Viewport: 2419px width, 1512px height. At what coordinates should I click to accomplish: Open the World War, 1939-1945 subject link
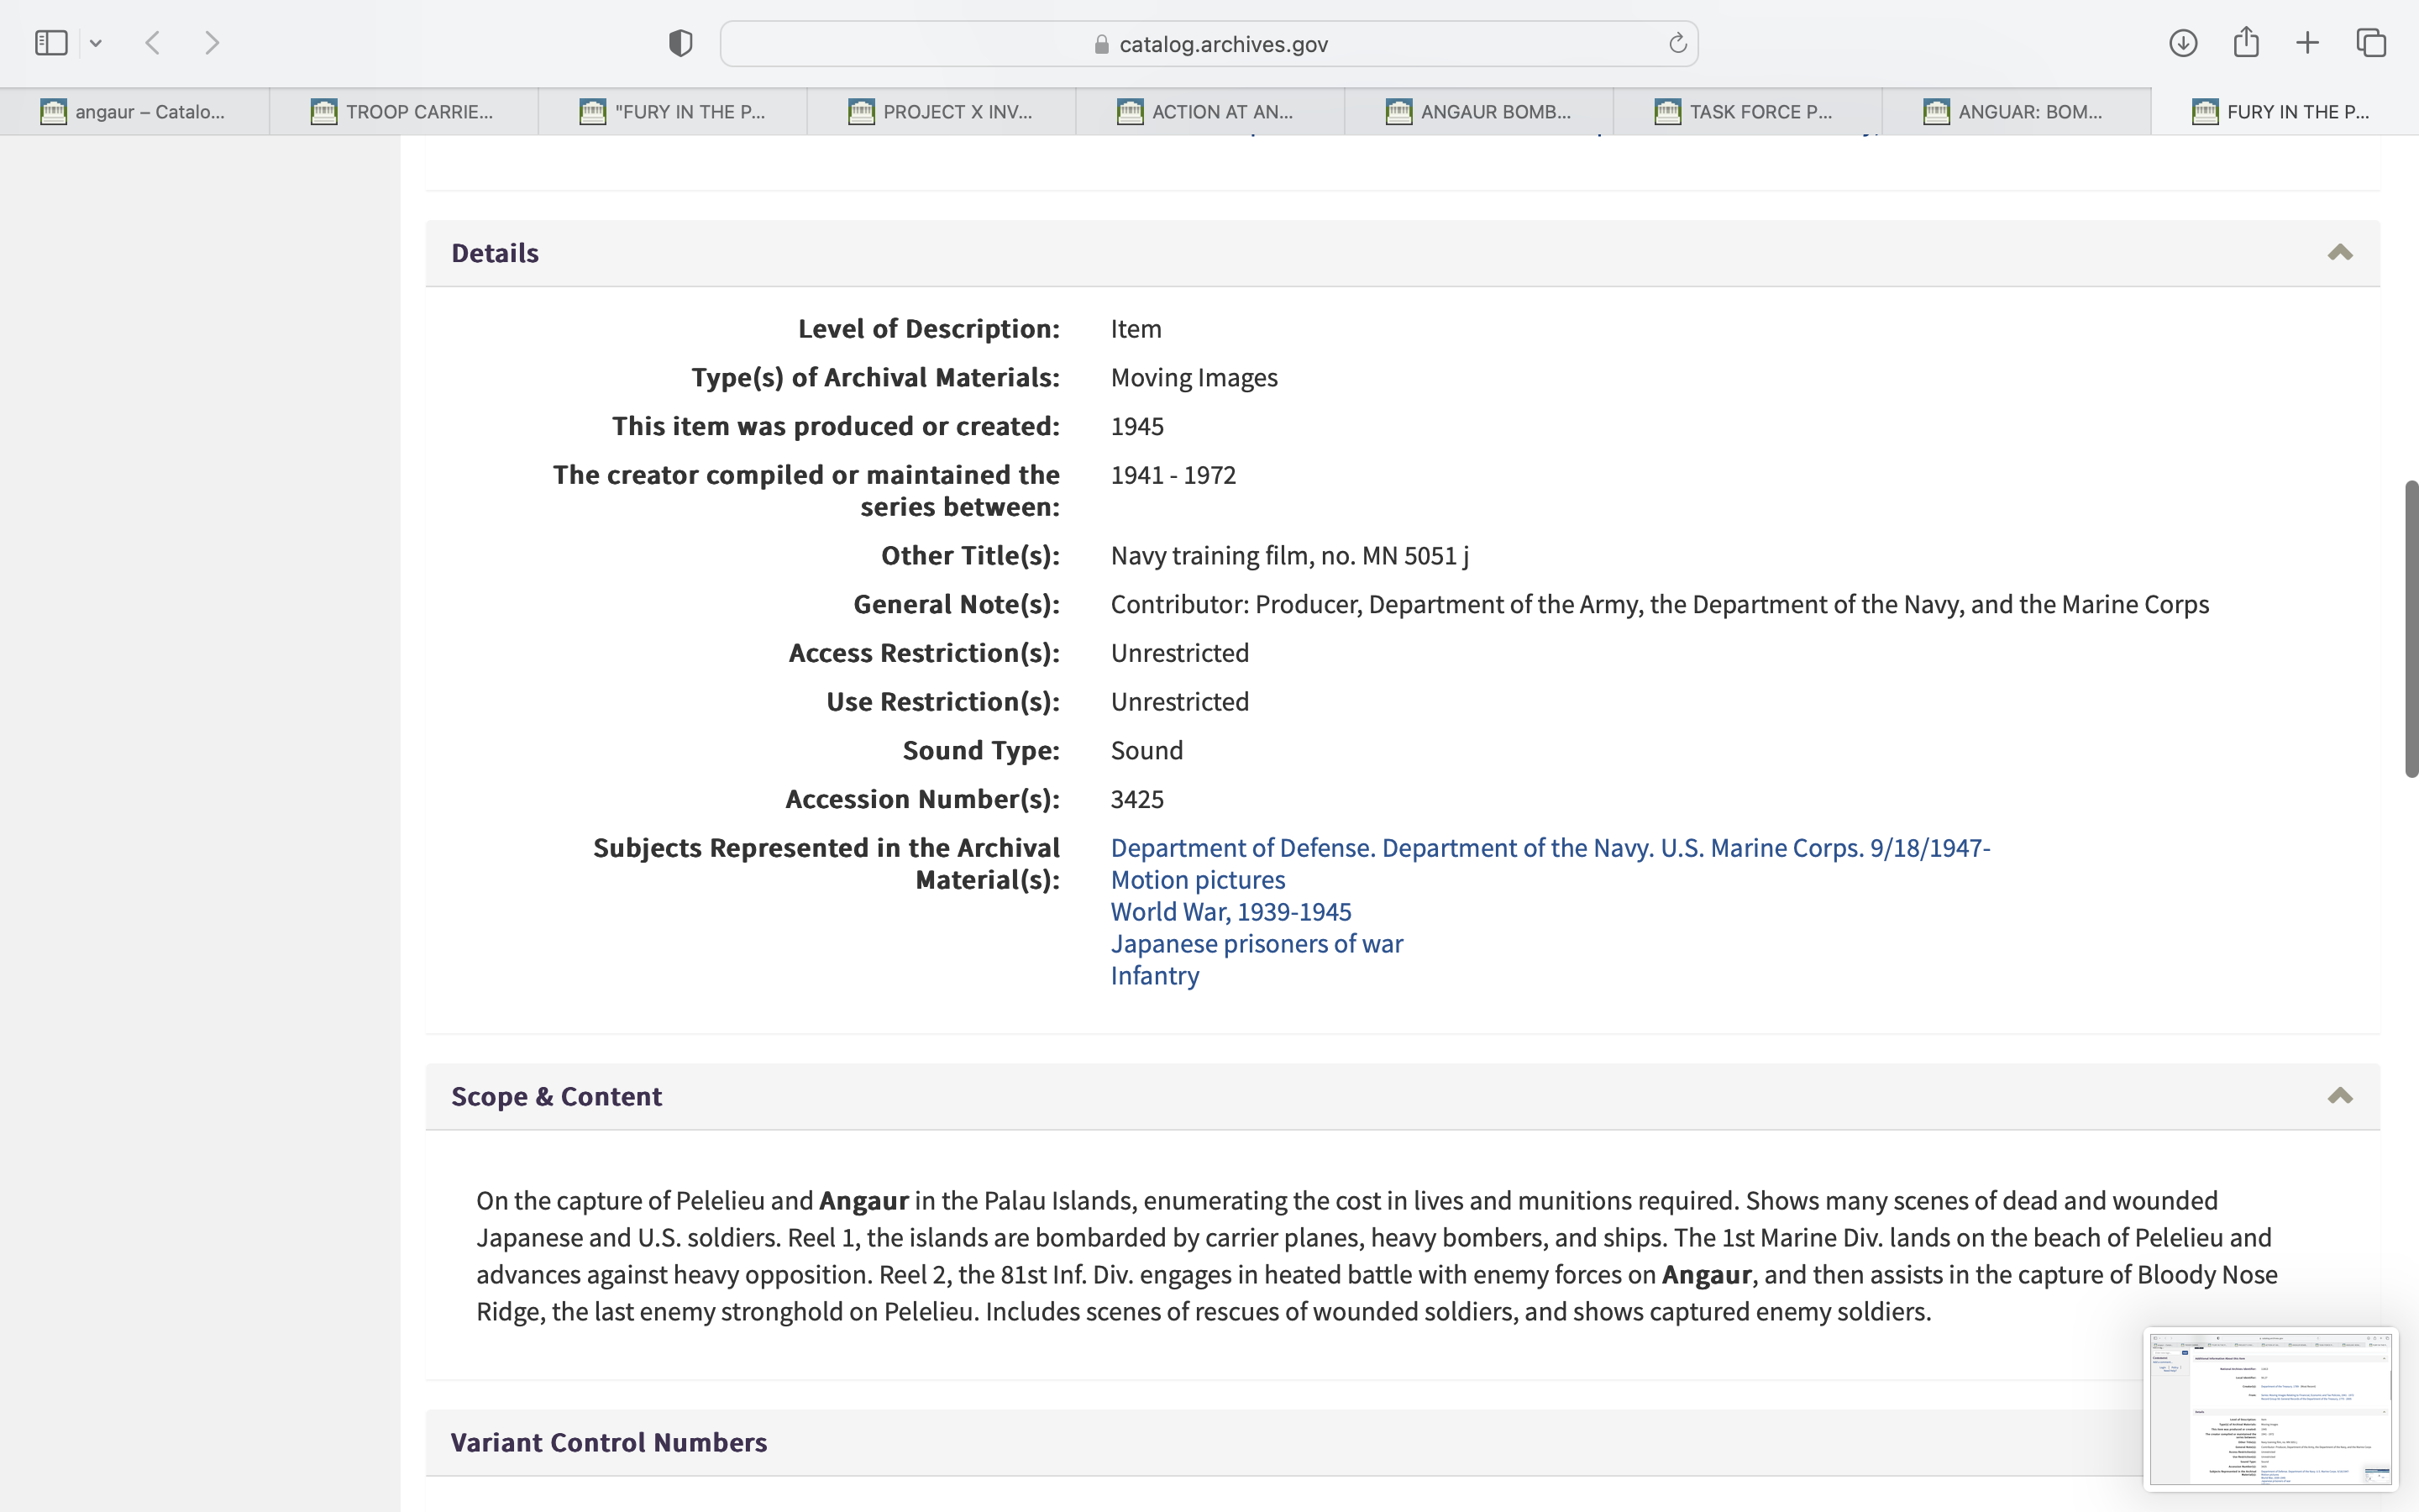point(1230,911)
